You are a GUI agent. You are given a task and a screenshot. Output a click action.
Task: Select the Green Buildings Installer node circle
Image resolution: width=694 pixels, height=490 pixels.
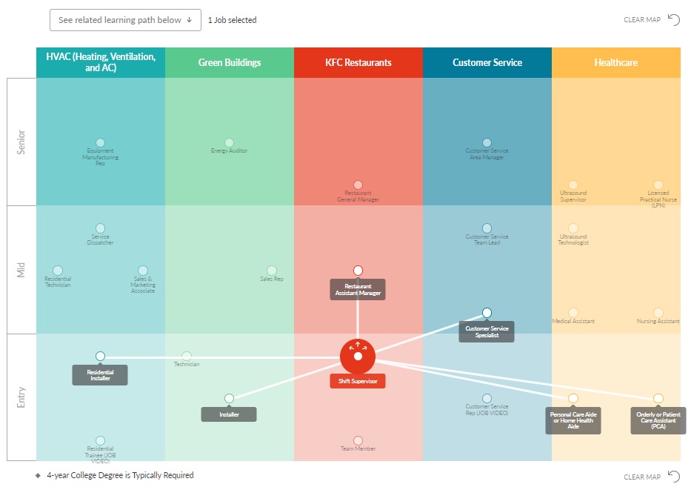230,398
